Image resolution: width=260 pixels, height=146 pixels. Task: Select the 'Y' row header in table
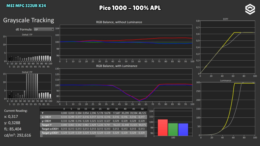pos(43,113)
